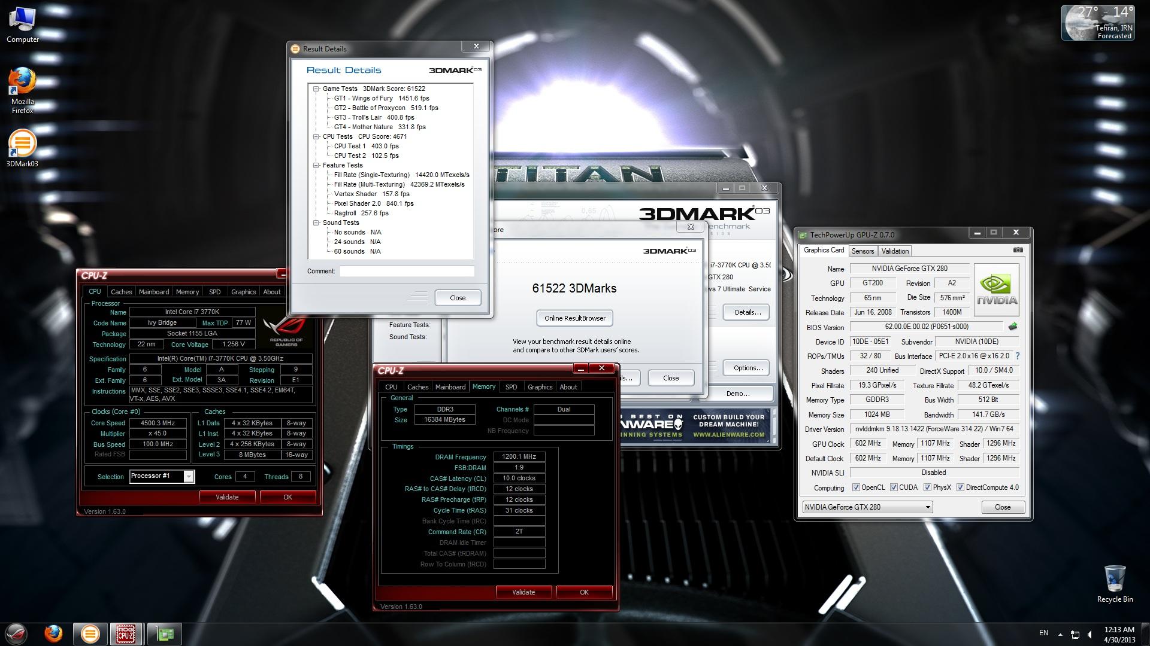This screenshot has width=1150, height=646.
Task: Toggle the OpenCL checkbox in GPU-Z
Action: tap(856, 487)
